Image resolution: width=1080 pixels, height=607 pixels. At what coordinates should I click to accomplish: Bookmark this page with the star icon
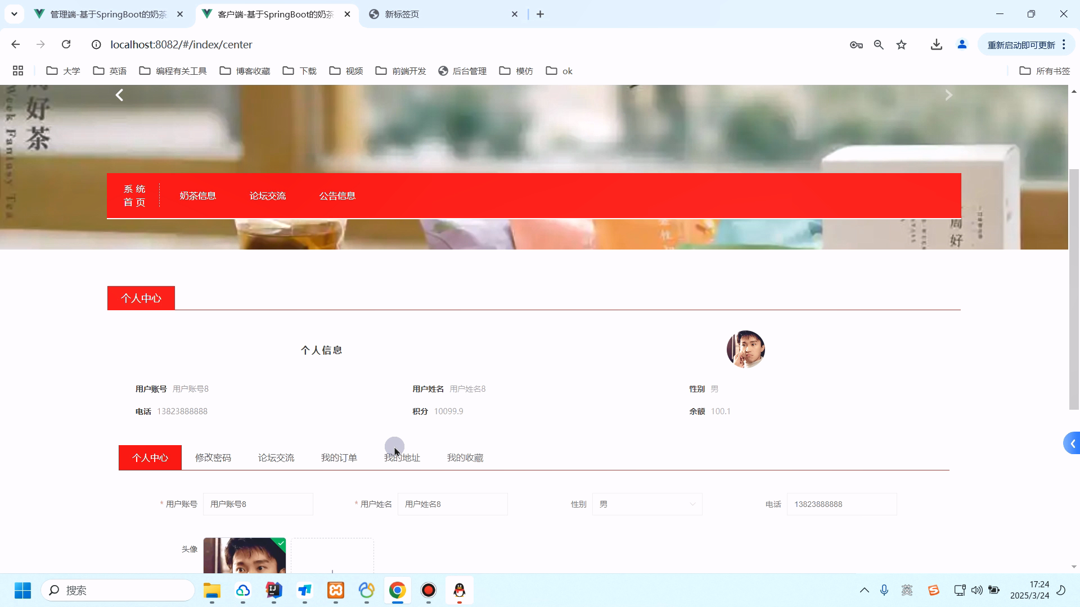pyautogui.click(x=901, y=44)
